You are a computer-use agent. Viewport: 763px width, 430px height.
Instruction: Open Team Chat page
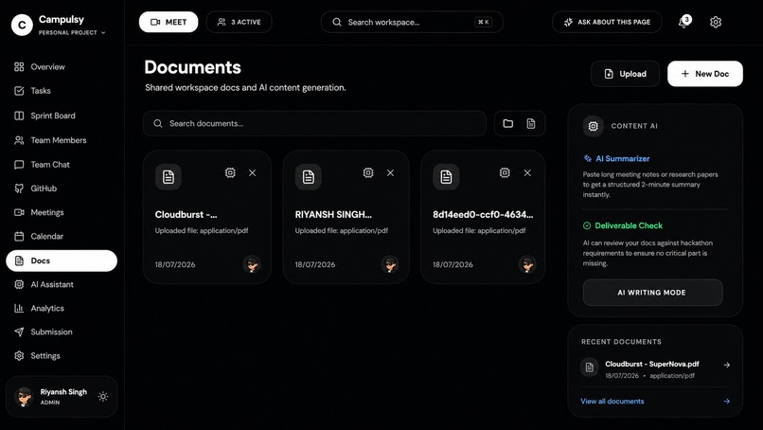[x=62, y=165]
